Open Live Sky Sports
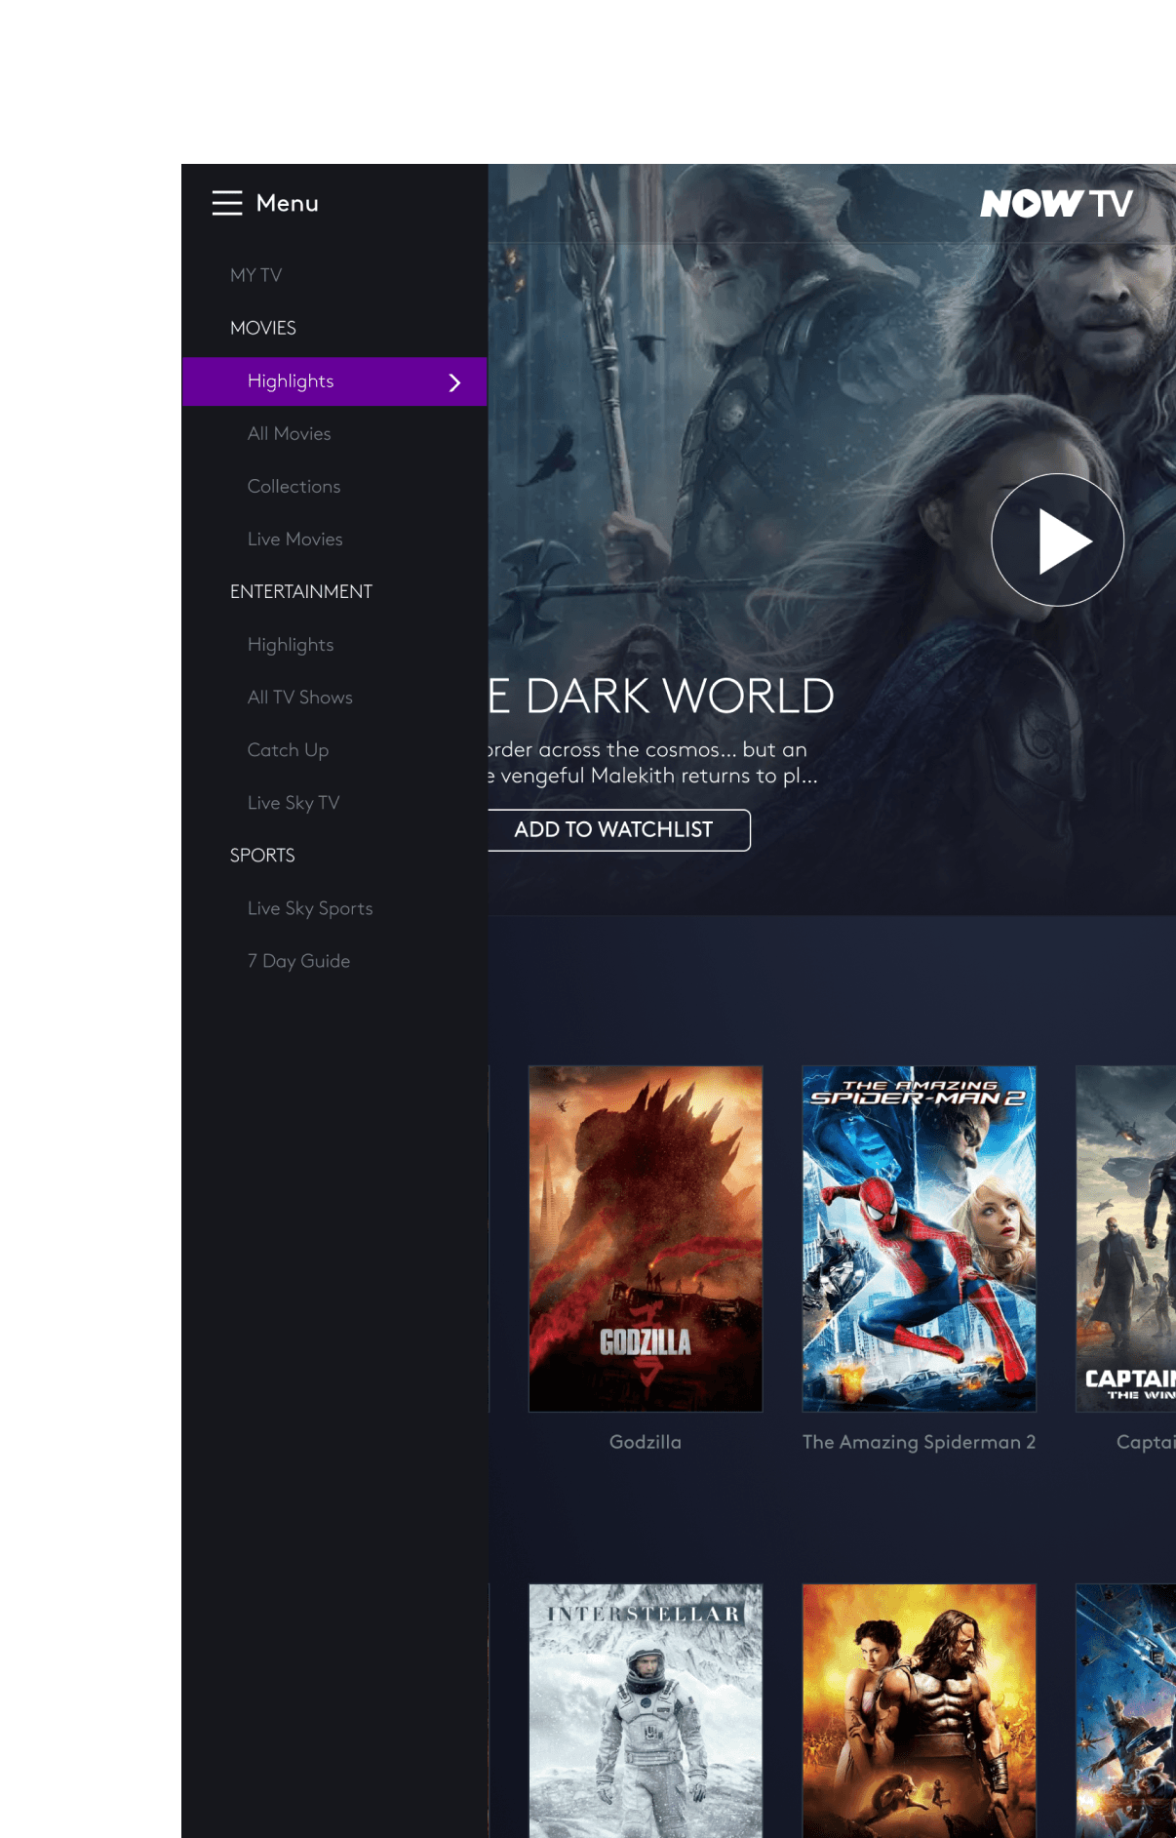1176x1838 pixels. pos(310,908)
